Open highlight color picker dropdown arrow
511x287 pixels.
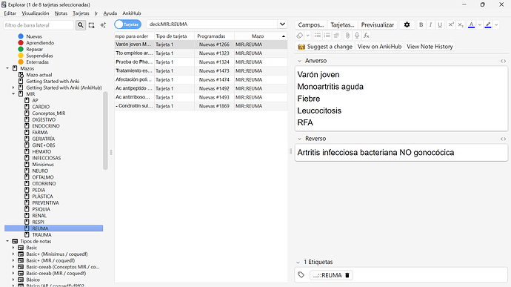tap(496, 24)
